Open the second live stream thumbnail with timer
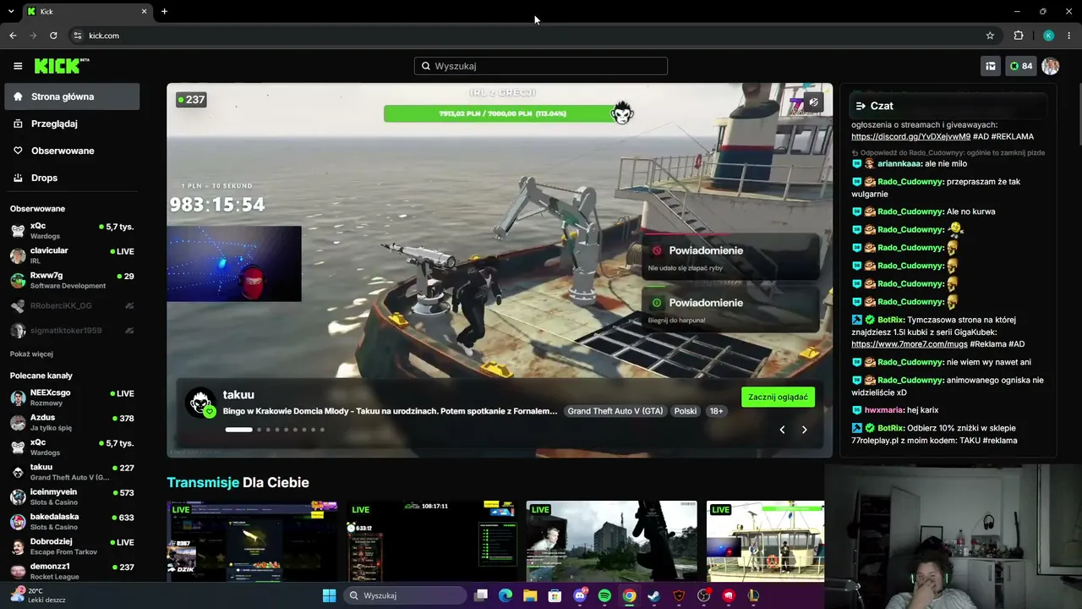This screenshot has height=609, width=1082. pyautogui.click(x=432, y=541)
